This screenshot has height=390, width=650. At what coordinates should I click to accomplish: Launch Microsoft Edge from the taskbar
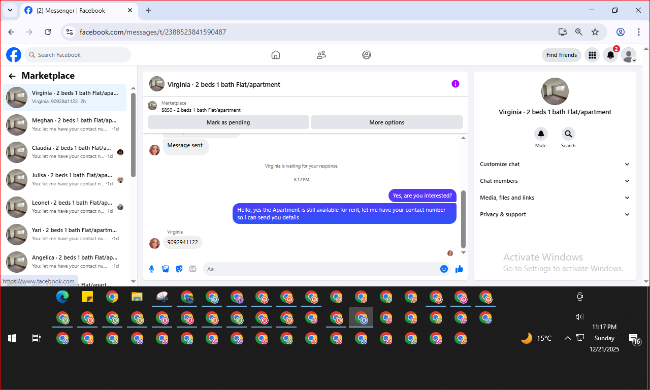(62, 297)
